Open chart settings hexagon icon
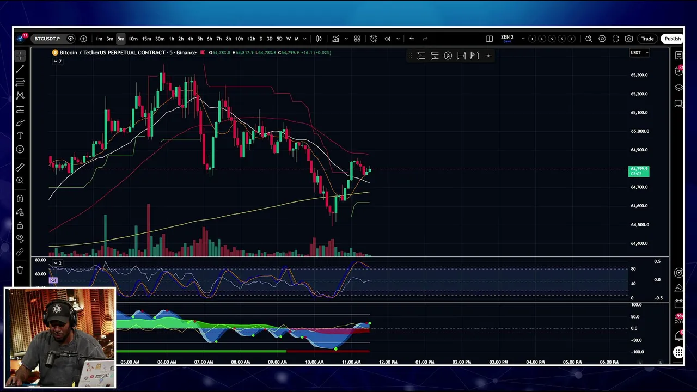 (x=602, y=39)
